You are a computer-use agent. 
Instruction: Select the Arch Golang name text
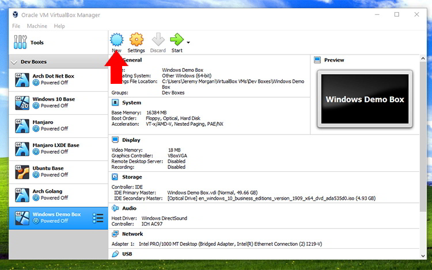click(x=47, y=191)
